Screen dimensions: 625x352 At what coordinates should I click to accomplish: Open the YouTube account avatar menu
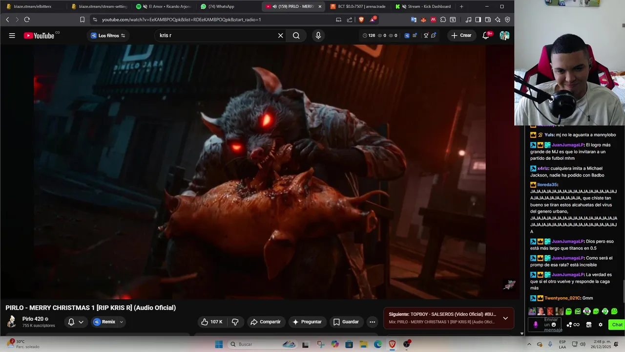504,35
